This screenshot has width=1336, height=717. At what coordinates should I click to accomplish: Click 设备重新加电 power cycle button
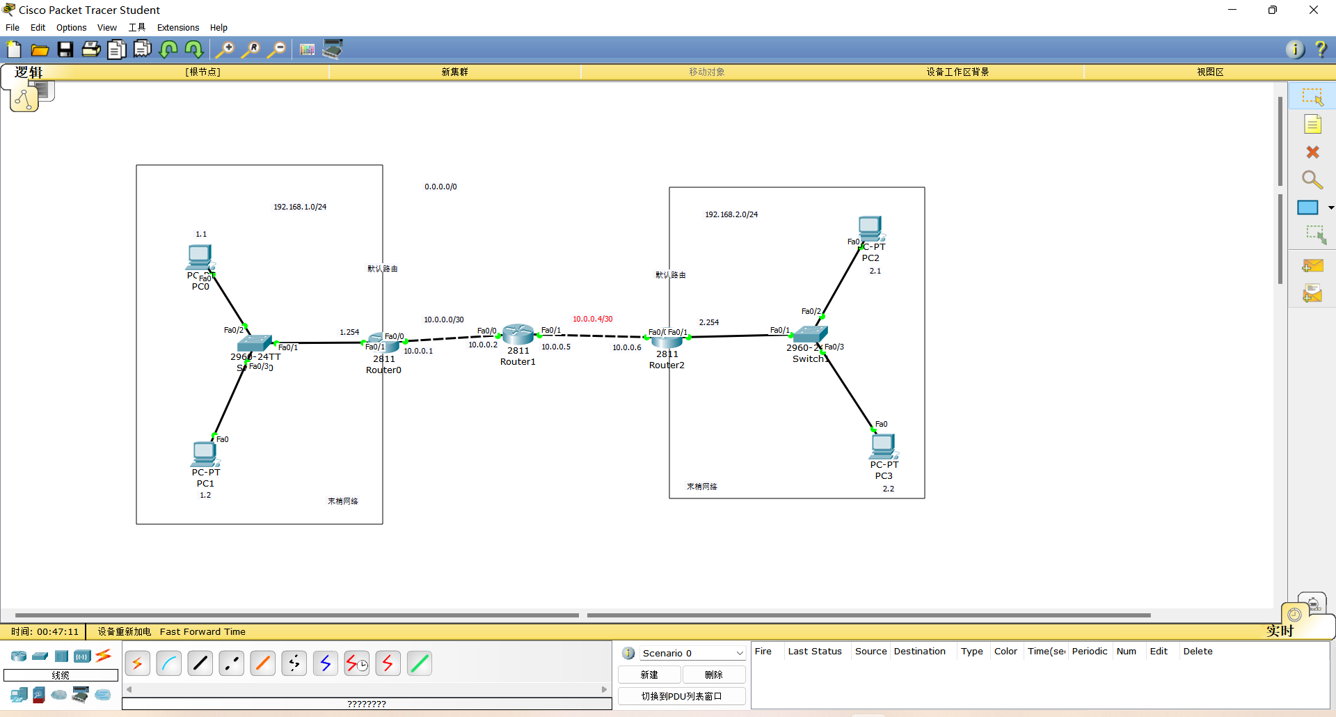(124, 632)
